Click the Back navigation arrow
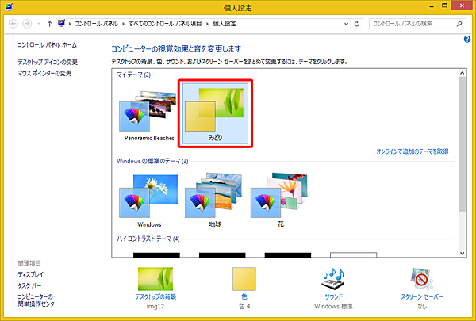Screen dimensions: 476x321 tap(13, 24)
